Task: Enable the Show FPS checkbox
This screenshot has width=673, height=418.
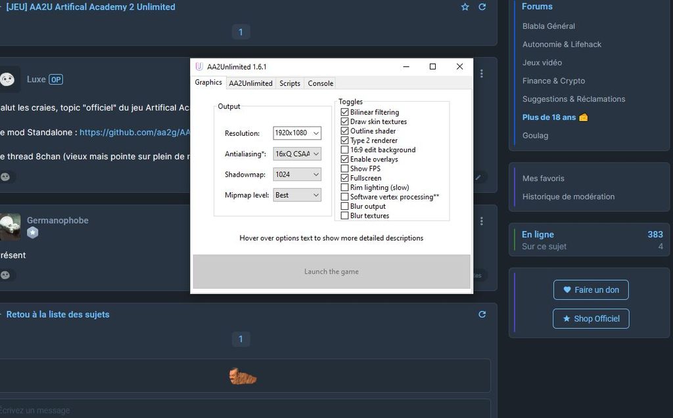Action: [x=345, y=169]
